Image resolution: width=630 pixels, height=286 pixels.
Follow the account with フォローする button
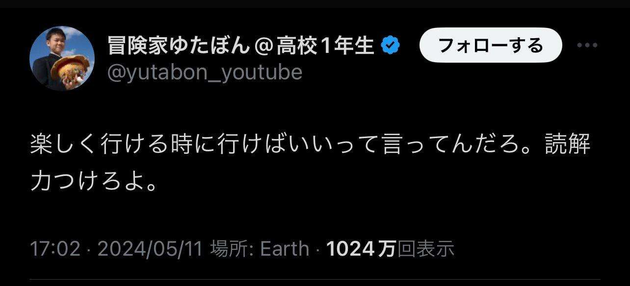click(490, 45)
